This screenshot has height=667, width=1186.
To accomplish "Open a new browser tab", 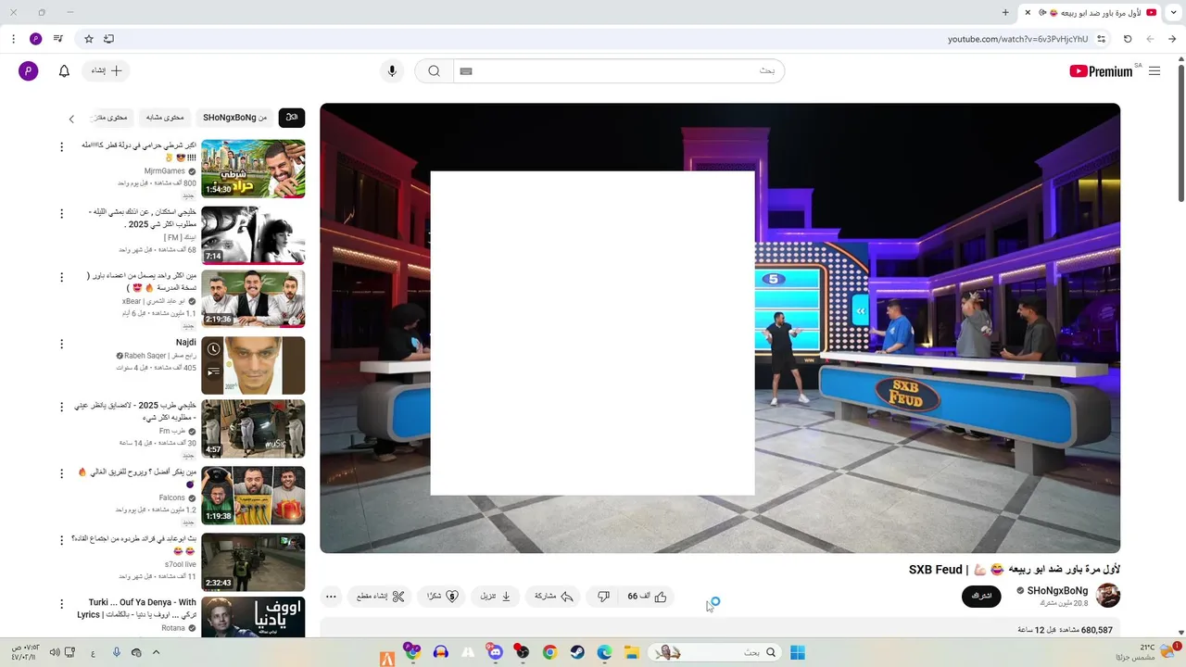I will (1005, 12).
